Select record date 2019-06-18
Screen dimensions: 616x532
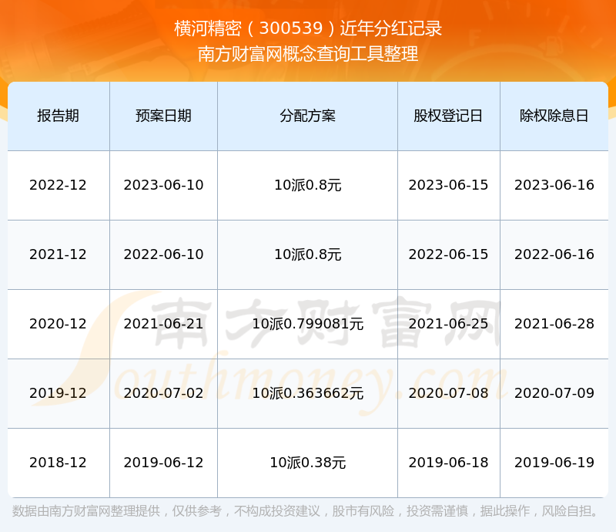pos(448,463)
